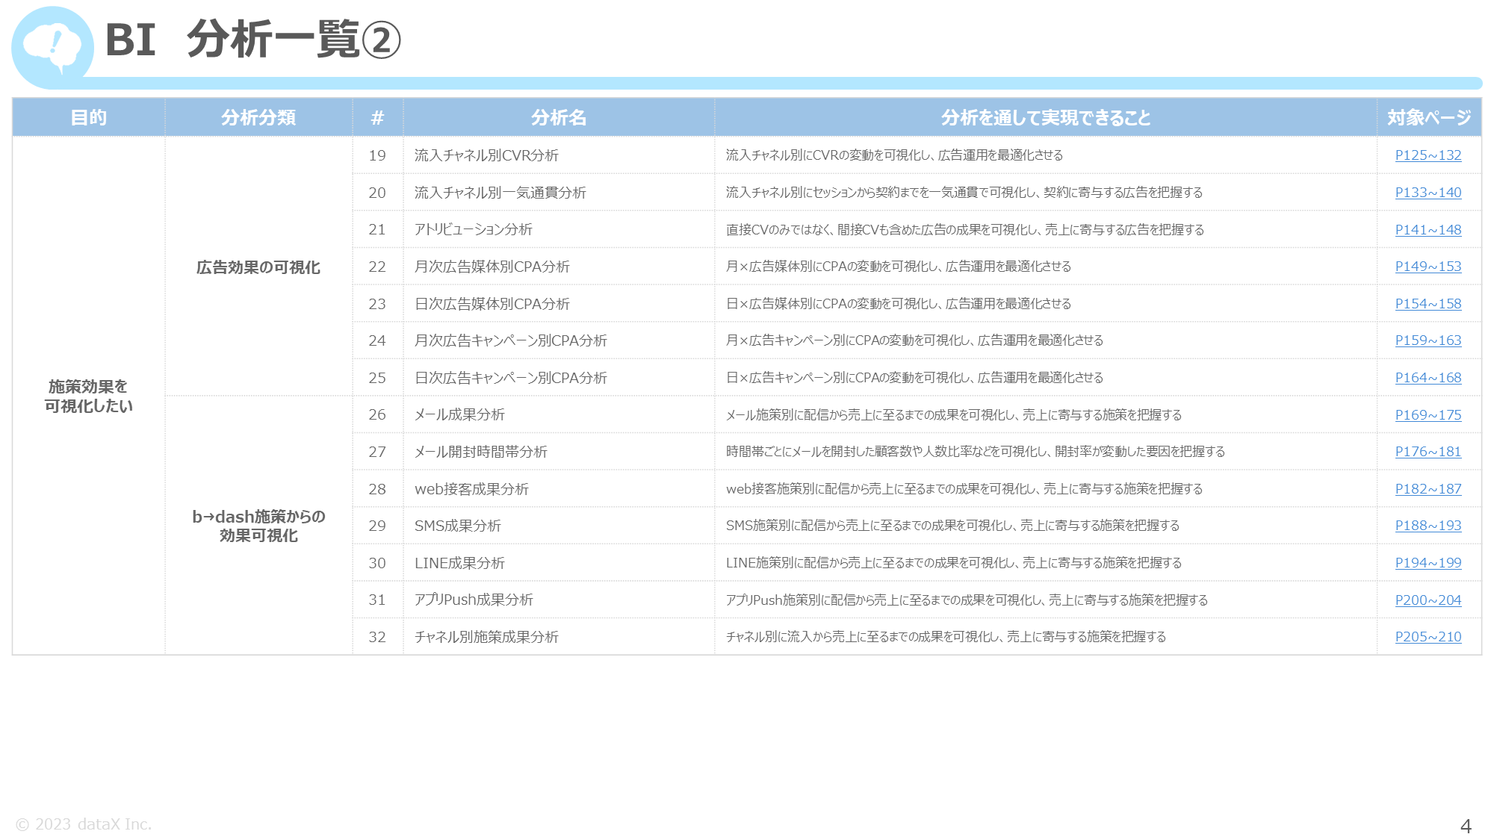Click the 目的 column header
Screen dimensions: 1494x840
pyautogui.click(x=89, y=117)
